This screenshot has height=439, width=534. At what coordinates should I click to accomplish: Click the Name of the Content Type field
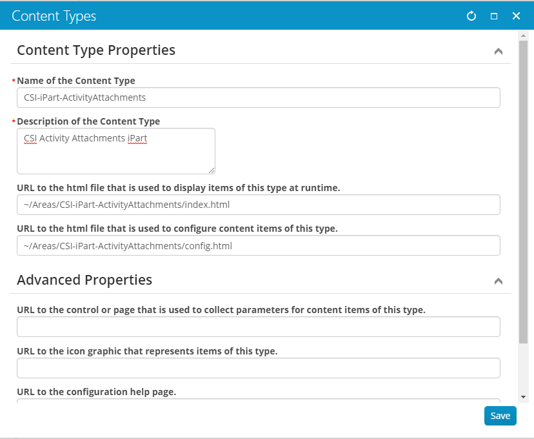coord(258,97)
